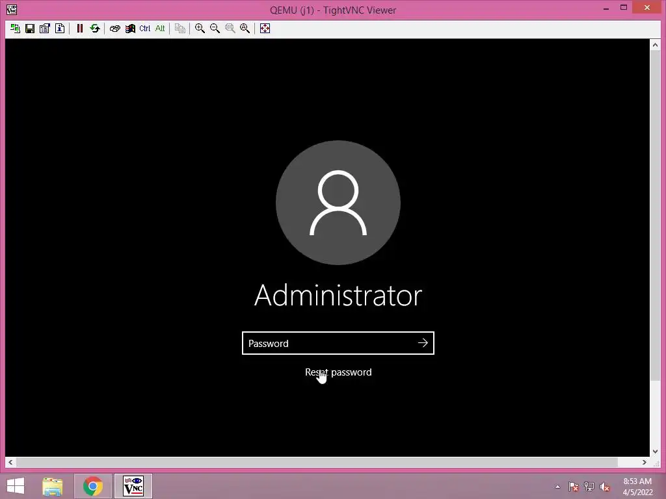The width and height of the screenshot is (666, 499).
Task: Select the Auto zoom magnifier icon
Action: click(x=245, y=29)
